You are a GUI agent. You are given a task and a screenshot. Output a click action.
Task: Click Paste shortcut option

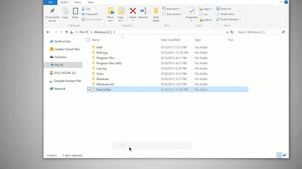[92, 19]
